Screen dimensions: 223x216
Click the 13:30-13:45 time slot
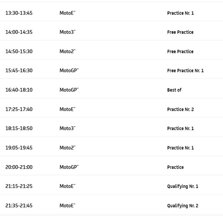19,13
